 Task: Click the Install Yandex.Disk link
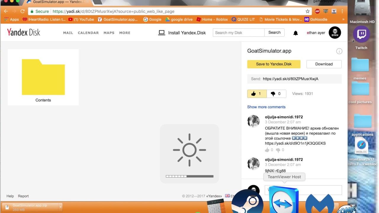(x=187, y=33)
